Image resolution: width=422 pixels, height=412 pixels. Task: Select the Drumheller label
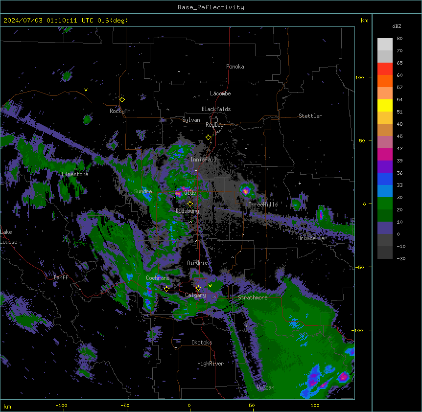pos(312,239)
